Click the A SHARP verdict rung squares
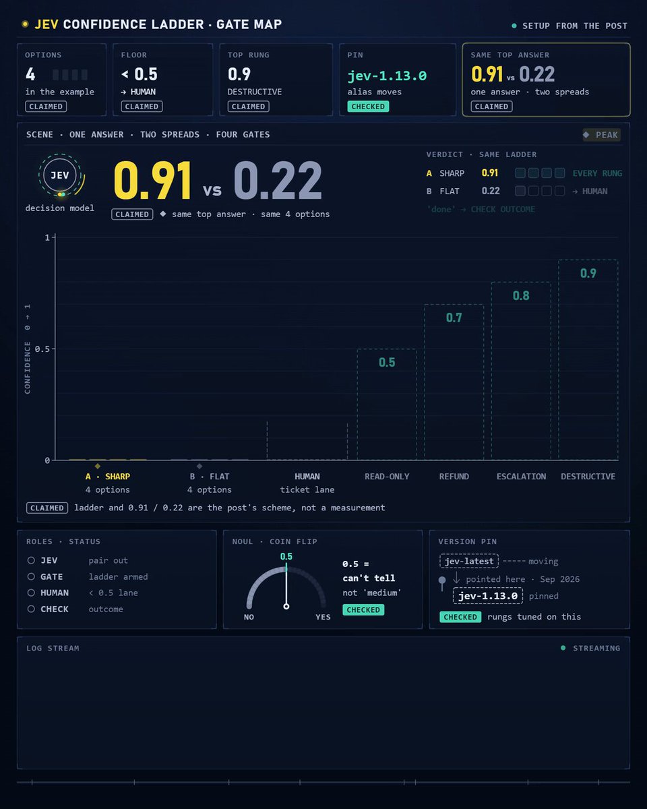 point(540,173)
